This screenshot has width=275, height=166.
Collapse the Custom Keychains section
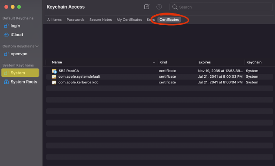37,46
